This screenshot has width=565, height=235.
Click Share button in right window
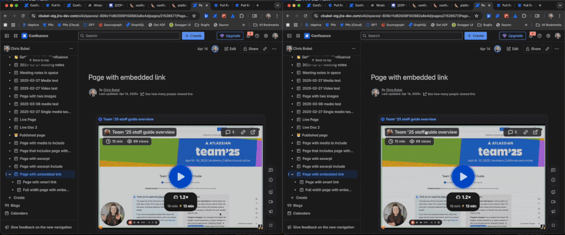pyautogui.click(x=533, y=49)
